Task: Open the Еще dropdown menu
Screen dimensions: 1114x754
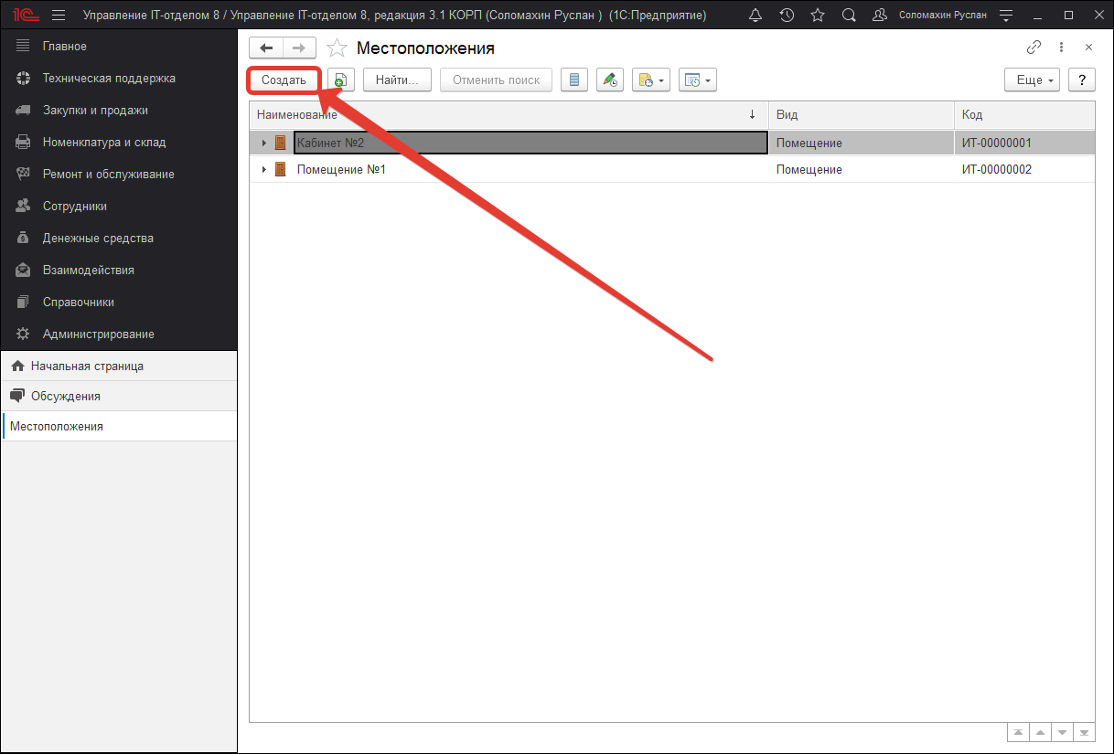Action: [1035, 80]
